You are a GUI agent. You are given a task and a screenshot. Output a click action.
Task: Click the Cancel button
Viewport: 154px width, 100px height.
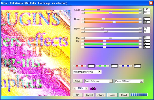pyautogui.click(x=89, y=95)
